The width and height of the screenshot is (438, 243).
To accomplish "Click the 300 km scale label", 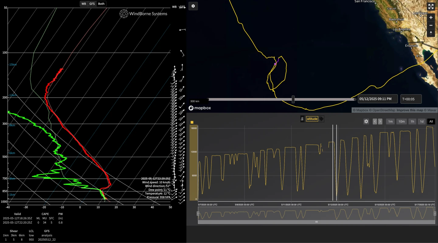I will [x=195, y=101].
